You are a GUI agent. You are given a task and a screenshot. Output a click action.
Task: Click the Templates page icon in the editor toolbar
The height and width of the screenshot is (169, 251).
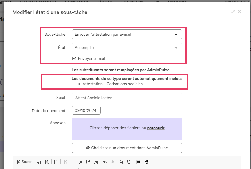pos(56,162)
